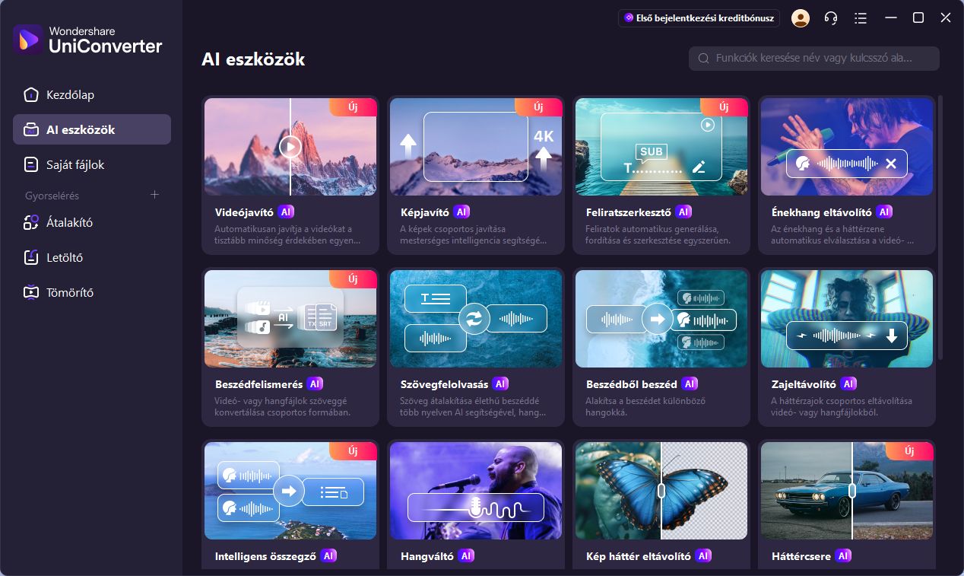Click the Átalakító converter icon
This screenshot has height=576, width=964.
(30, 222)
